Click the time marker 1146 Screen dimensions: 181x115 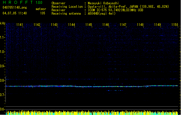[106, 25]
